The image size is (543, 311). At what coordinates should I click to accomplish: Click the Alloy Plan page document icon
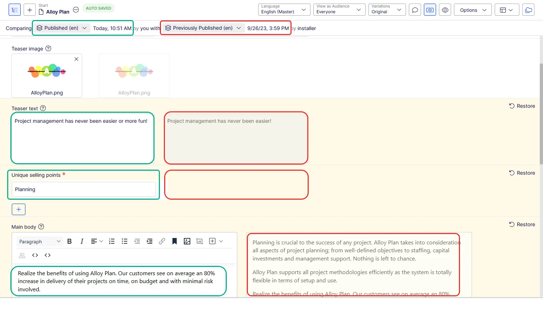(41, 12)
